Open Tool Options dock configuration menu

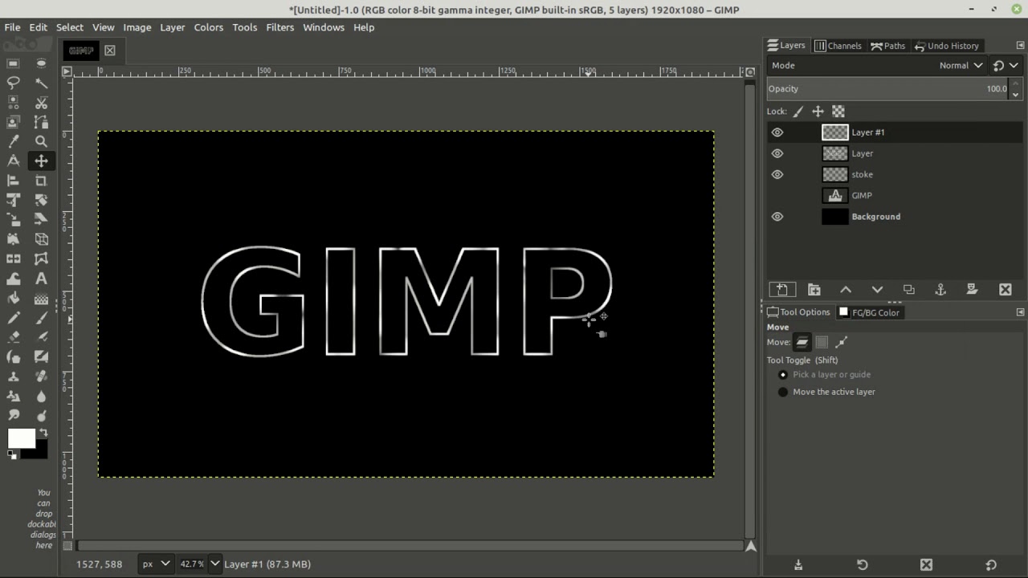click(x=1021, y=312)
